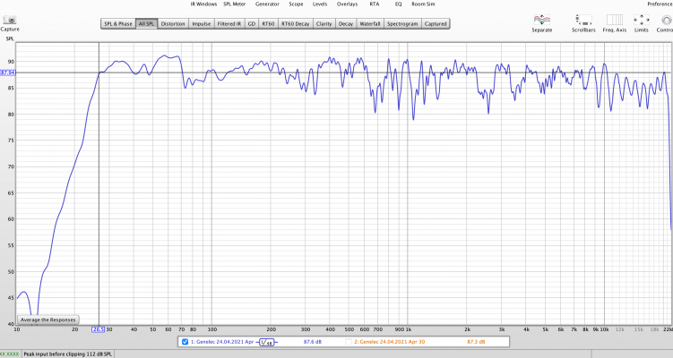Enable the checkbox for trace 2 Genelec Apr 30
This screenshot has width=673, height=358.
click(x=349, y=342)
